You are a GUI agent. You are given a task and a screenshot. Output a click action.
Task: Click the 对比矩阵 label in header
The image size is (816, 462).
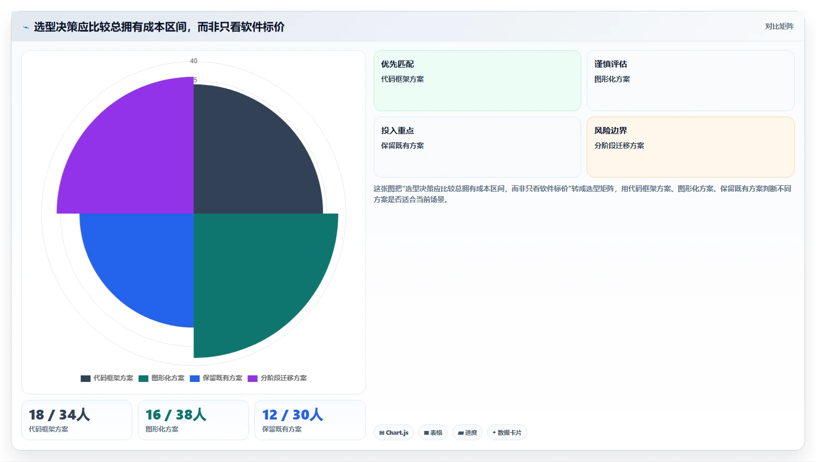coord(779,26)
